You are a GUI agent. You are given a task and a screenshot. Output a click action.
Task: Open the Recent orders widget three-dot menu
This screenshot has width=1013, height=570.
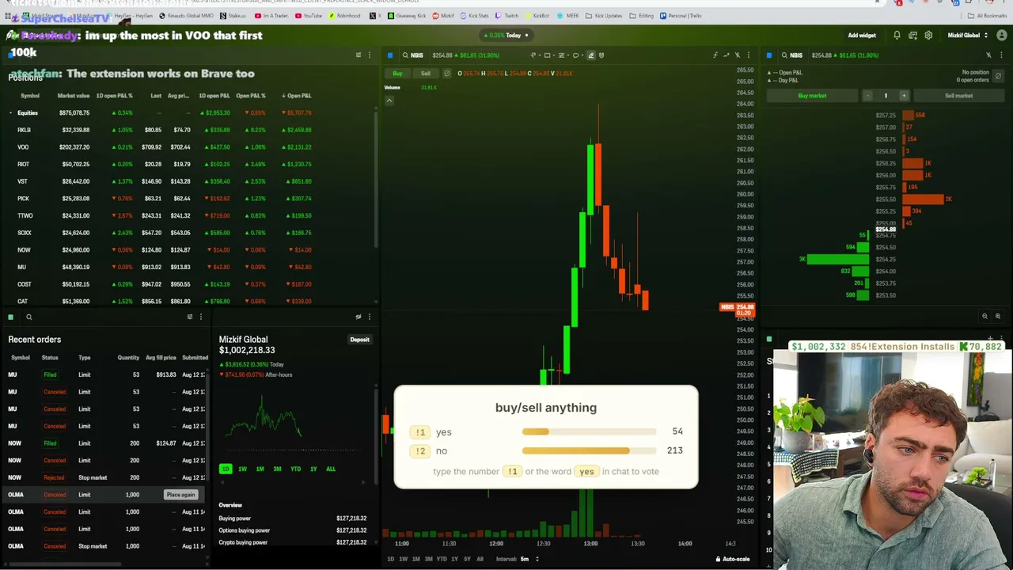coord(200,317)
